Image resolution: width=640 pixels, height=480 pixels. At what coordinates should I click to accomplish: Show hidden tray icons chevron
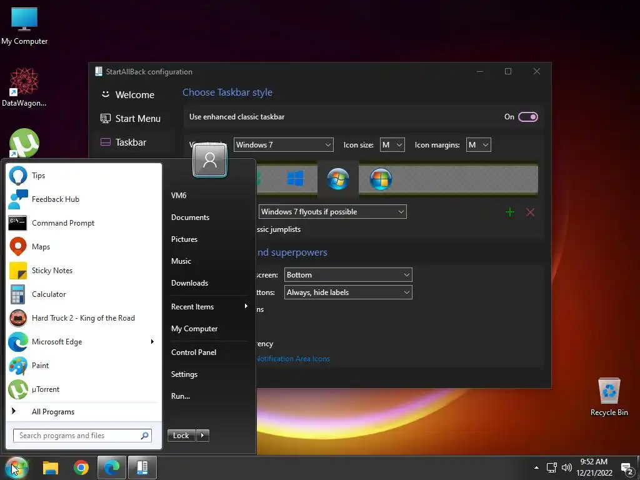coord(536,467)
